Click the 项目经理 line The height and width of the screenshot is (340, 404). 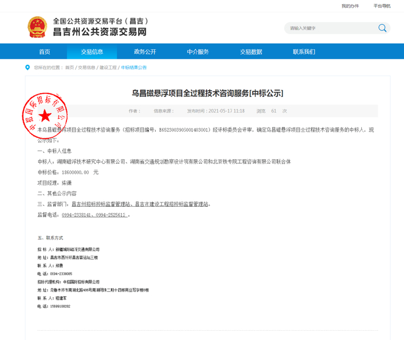coord(55,183)
